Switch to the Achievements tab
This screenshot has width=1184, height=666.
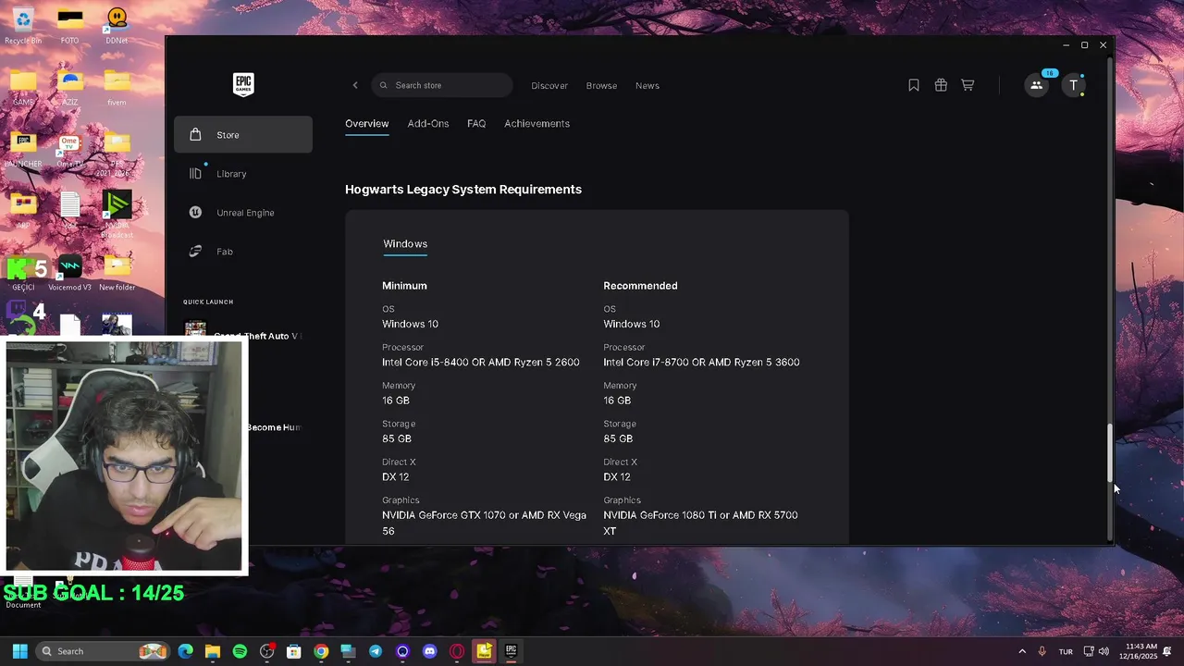tap(536, 124)
